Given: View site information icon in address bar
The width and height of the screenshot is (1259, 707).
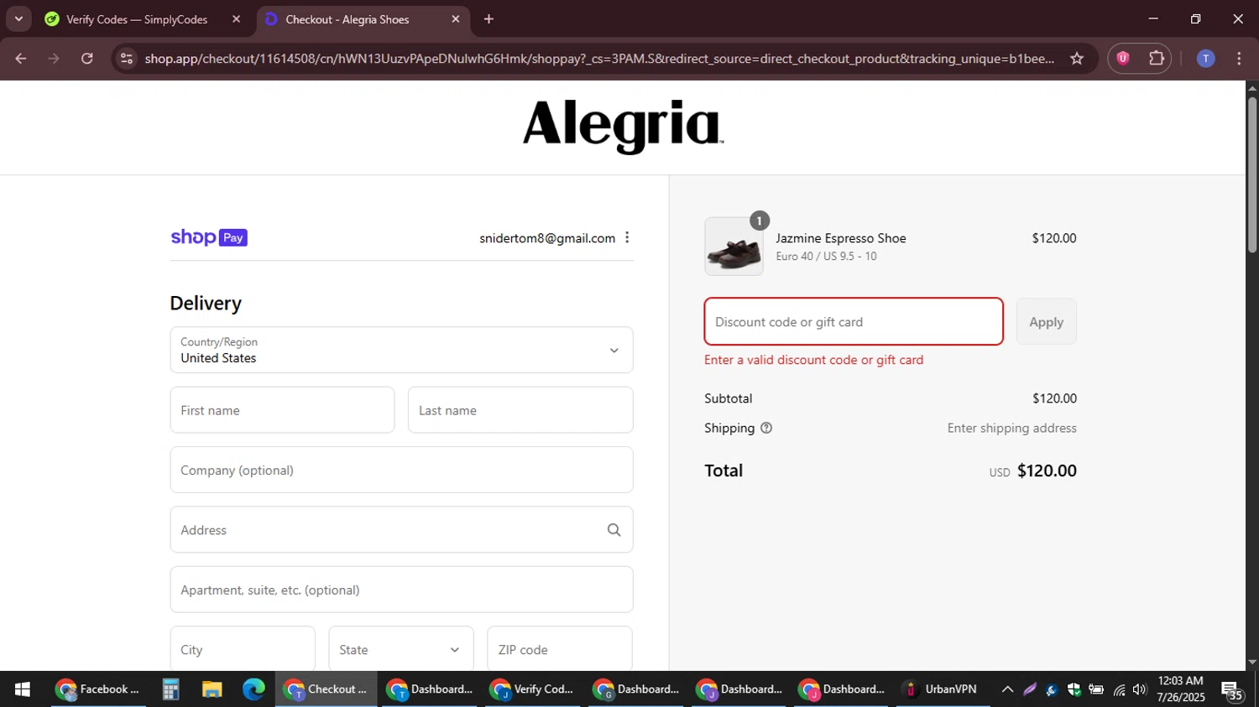Looking at the screenshot, I should 127,59.
